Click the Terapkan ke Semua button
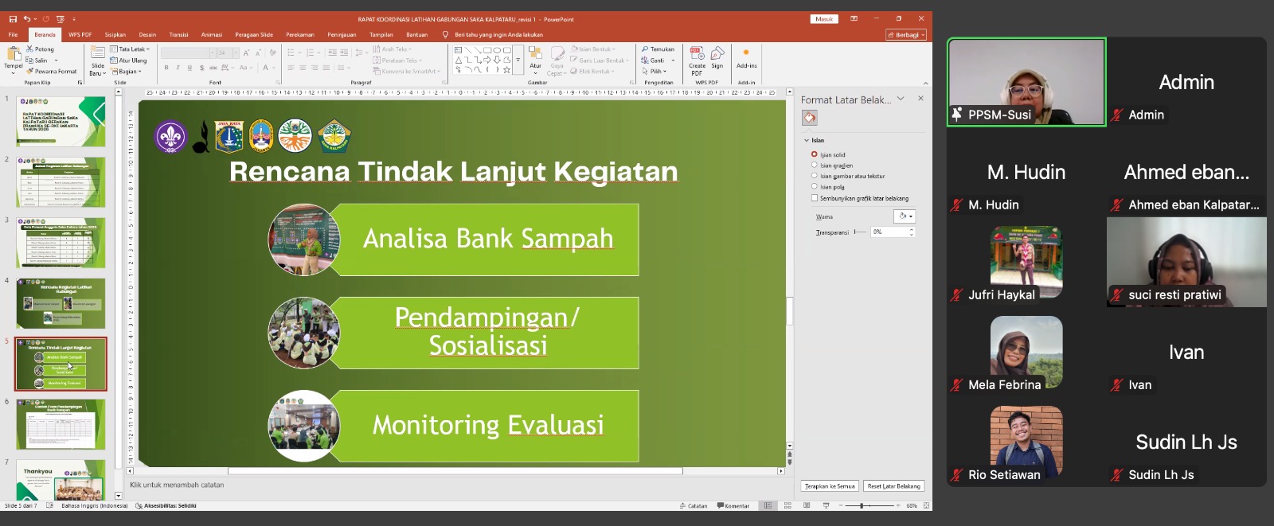1274x526 pixels. point(830,486)
